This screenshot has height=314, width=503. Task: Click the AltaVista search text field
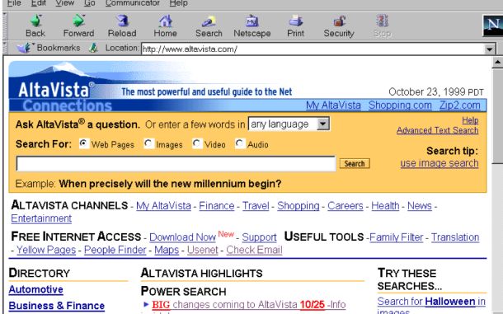[x=176, y=163]
